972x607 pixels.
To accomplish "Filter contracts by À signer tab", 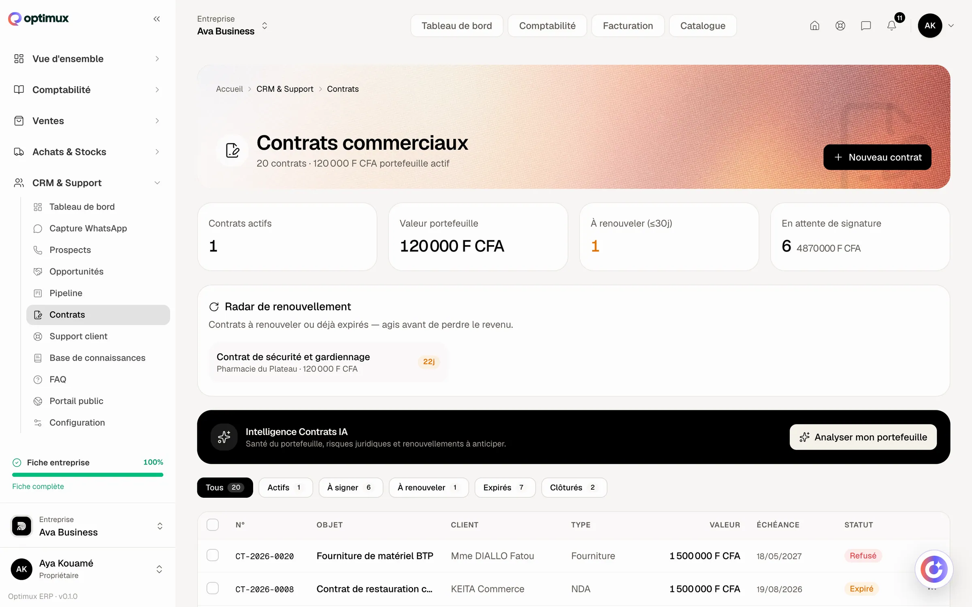I will pyautogui.click(x=350, y=488).
